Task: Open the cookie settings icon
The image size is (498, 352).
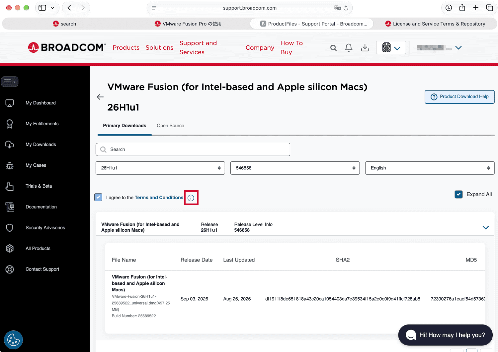Action: click(x=13, y=340)
